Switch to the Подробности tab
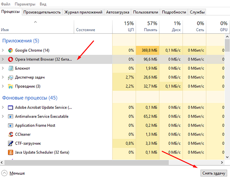Screen dimensions: 230x179 coord(174,12)
